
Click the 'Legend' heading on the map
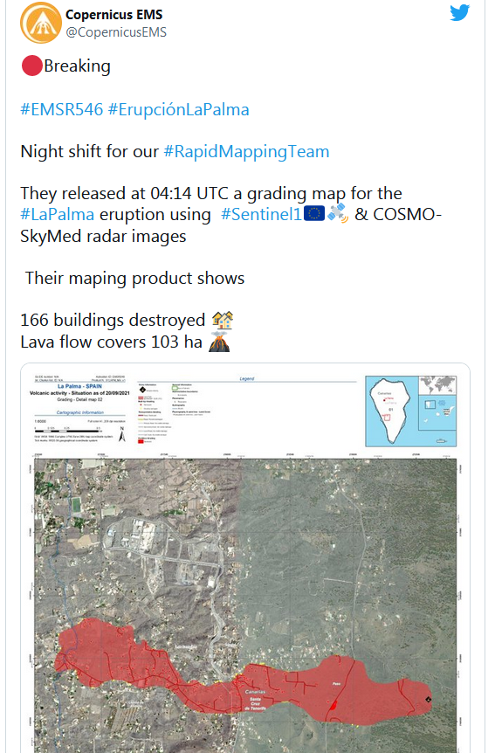pyautogui.click(x=247, y=379)
